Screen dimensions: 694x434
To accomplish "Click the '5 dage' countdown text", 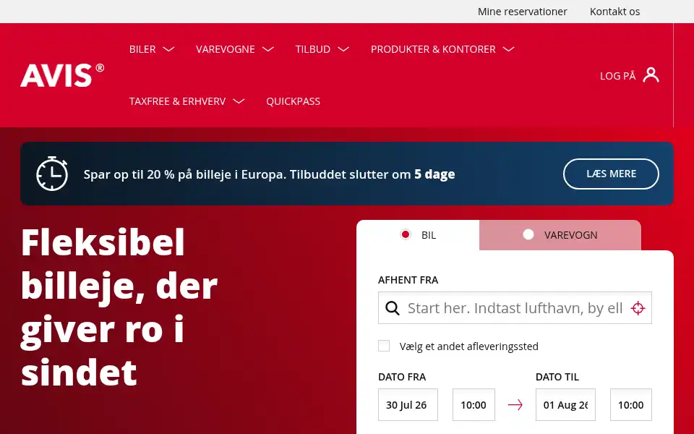I will point(434,174).
